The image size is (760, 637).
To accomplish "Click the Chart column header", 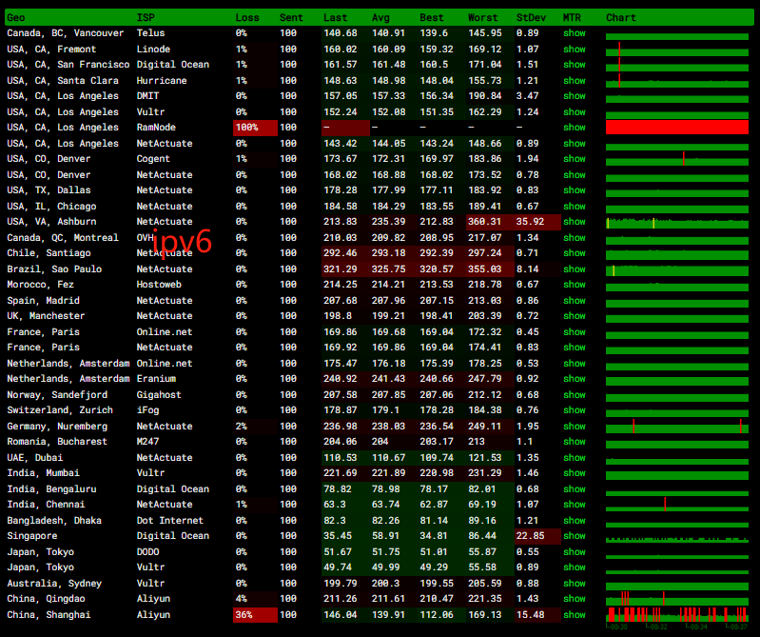I will pyautogui.click(x=621, y=17).
